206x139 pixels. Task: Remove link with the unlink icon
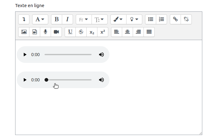[x=186, y=19]
